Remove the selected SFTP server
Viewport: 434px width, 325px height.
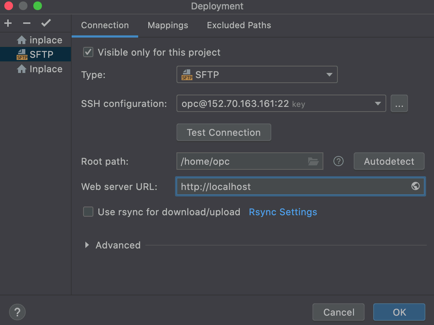[26, 23]
